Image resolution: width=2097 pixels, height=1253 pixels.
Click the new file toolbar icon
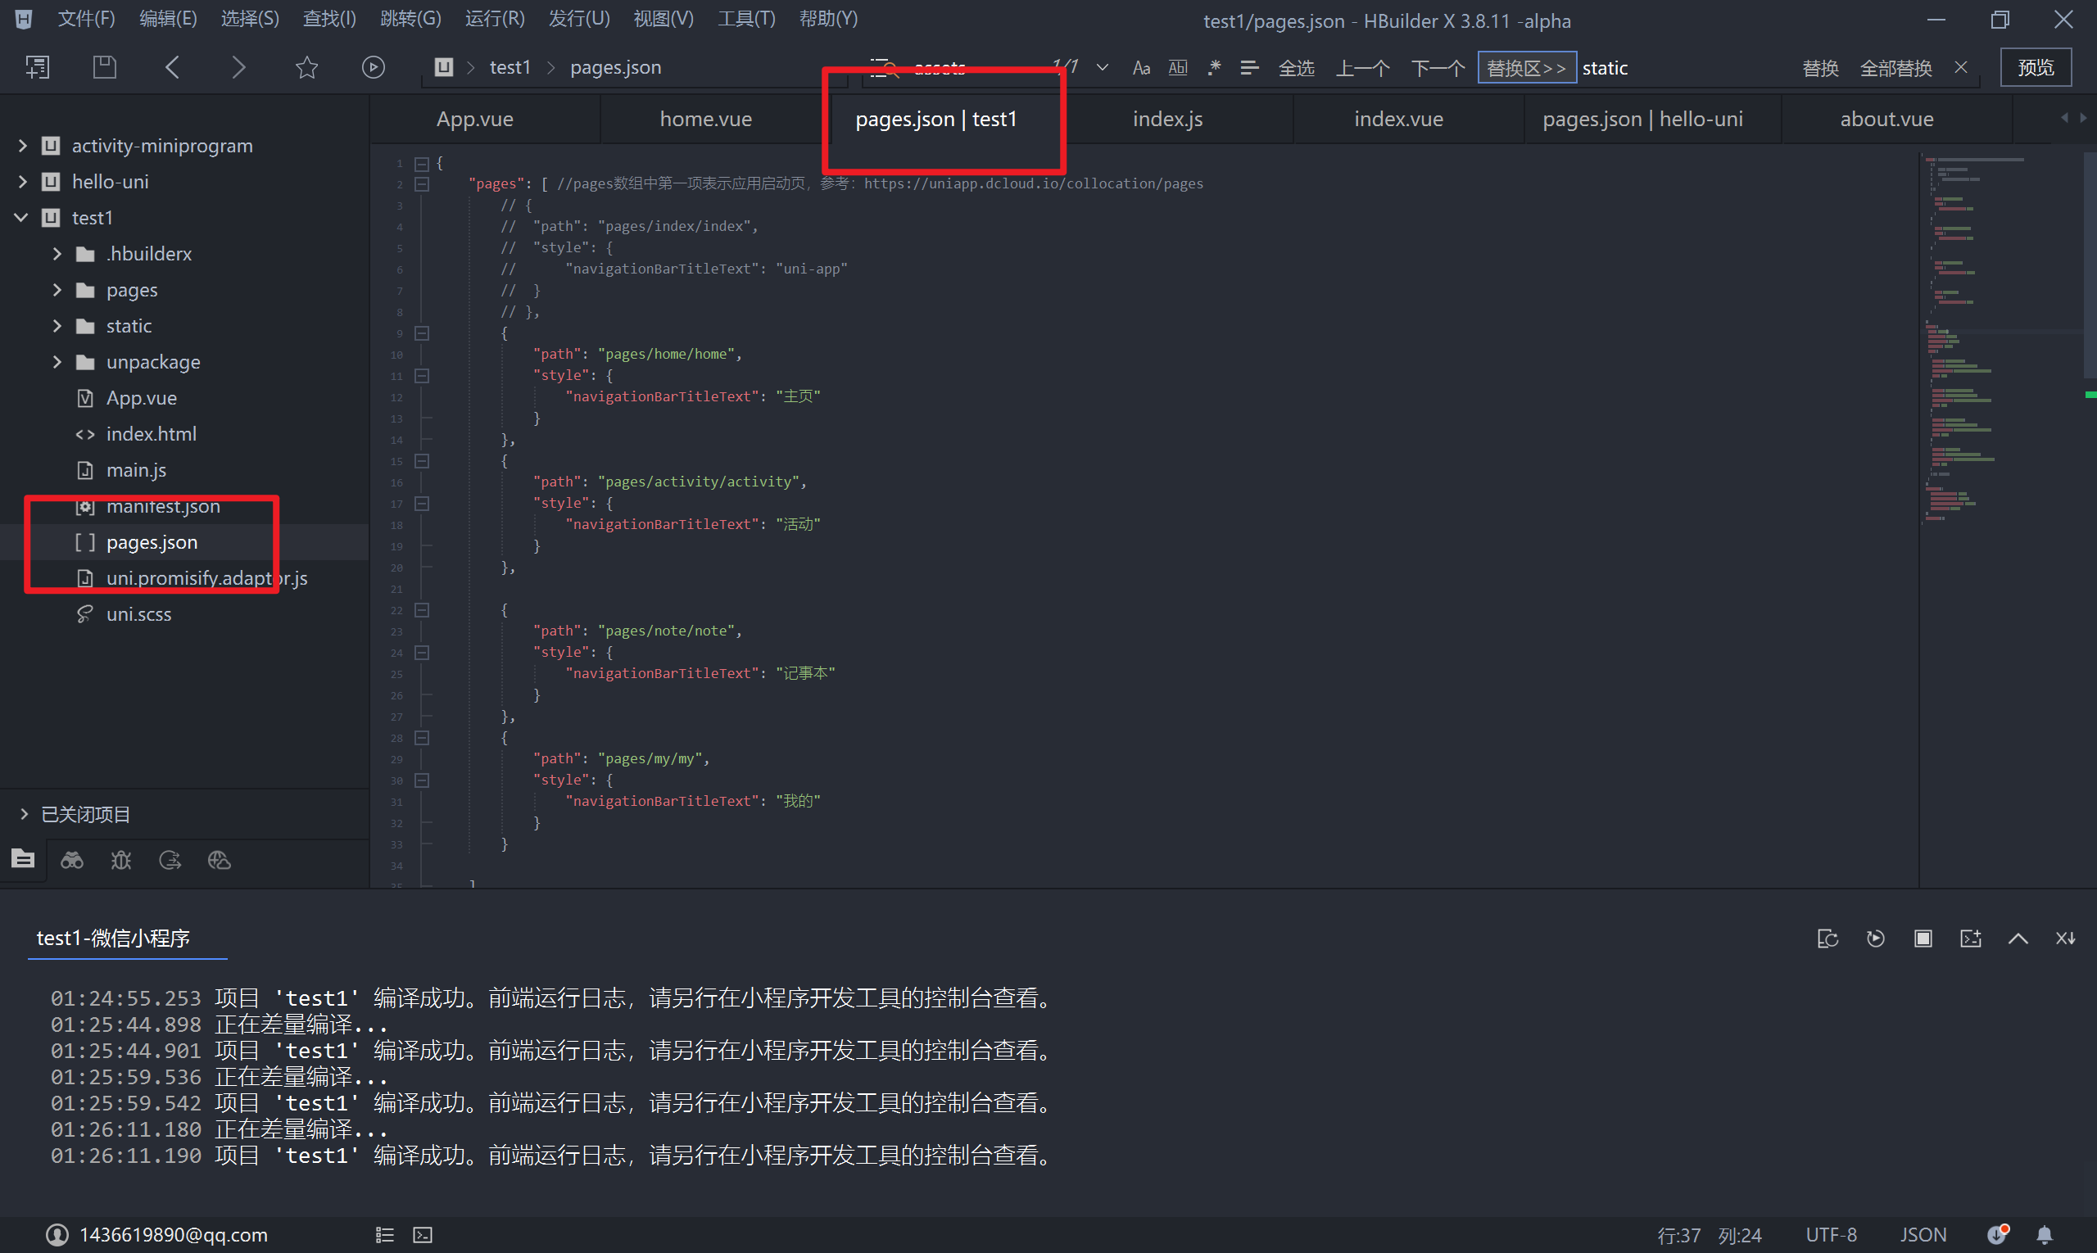coord(37,67)
